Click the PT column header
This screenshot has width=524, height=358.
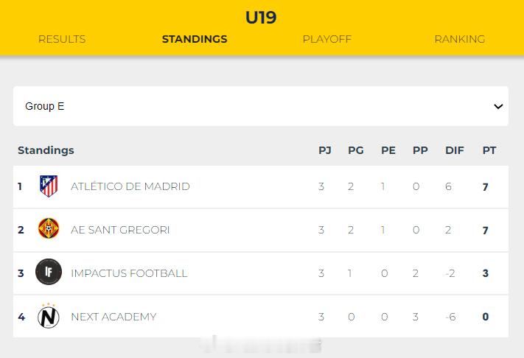[x=489, y=150]
